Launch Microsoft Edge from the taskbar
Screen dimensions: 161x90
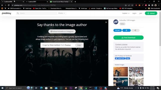41,88
